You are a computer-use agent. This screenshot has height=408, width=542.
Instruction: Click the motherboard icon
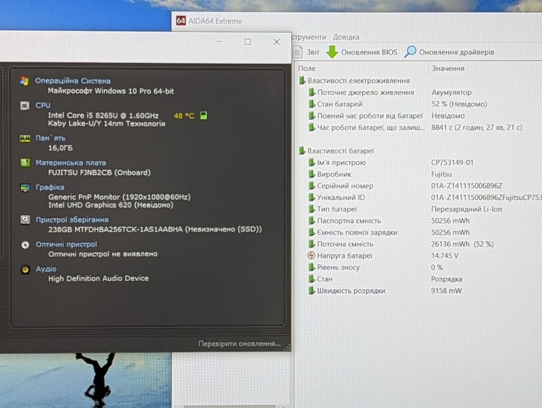point(25,163)
